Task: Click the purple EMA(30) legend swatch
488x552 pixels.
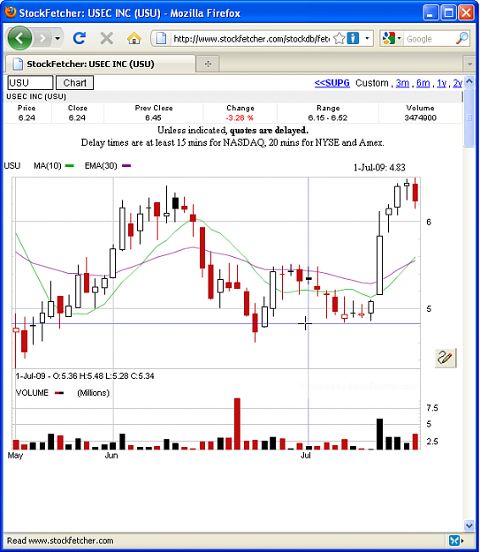Action: coord(126,166)
